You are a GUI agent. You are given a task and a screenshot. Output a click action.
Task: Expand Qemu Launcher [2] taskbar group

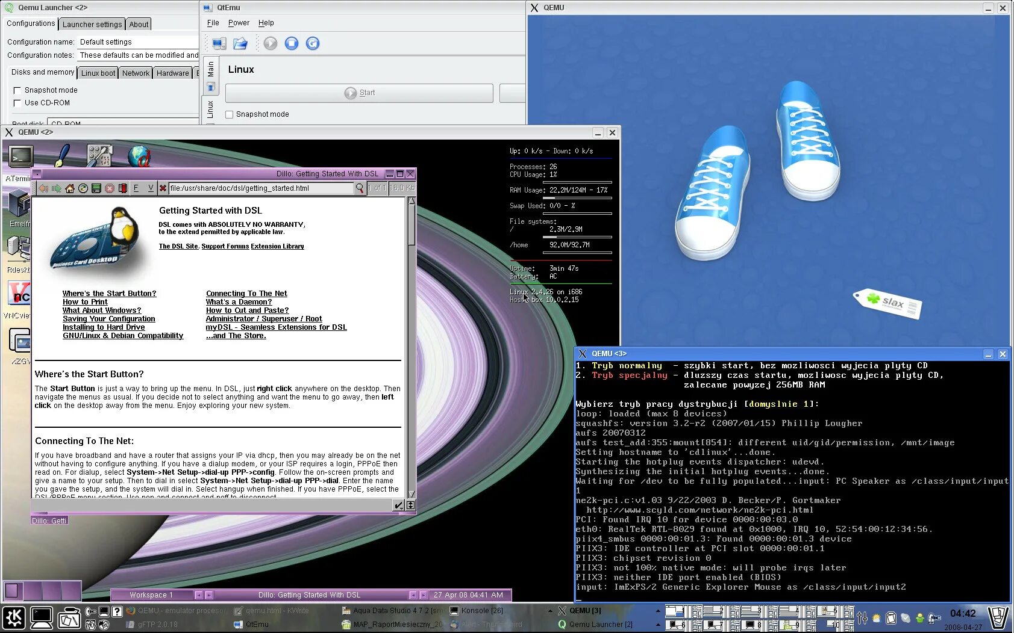point(658,625)
